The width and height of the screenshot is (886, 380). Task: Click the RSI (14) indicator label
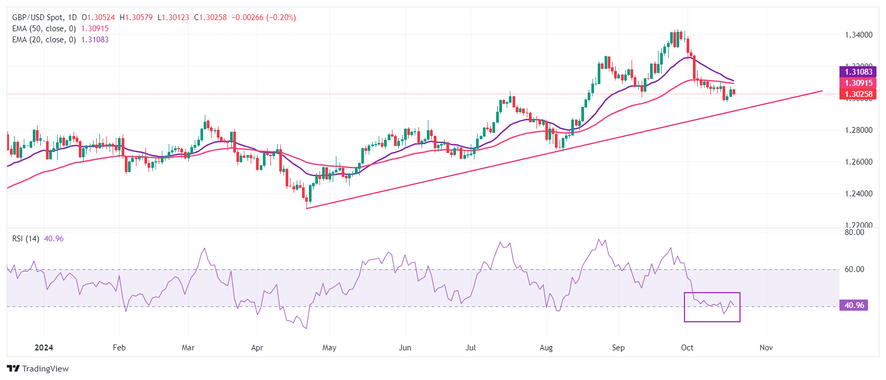[x=25, y=239]
